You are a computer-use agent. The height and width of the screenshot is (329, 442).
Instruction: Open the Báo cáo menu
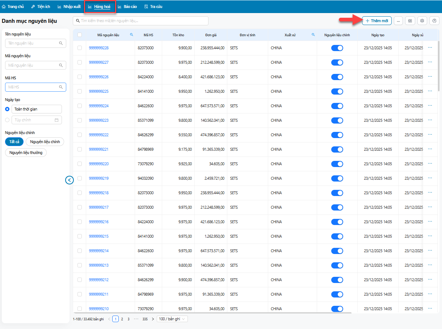[x=127, y=7]
